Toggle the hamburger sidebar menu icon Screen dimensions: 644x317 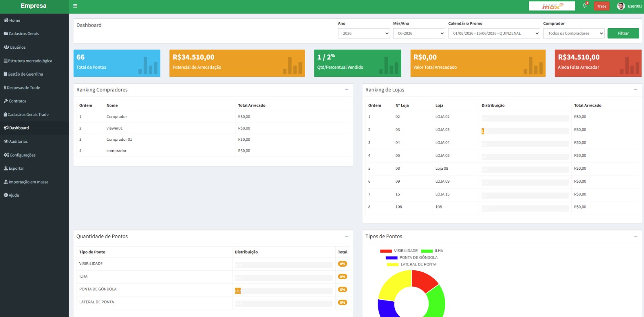tap(75, 6)
